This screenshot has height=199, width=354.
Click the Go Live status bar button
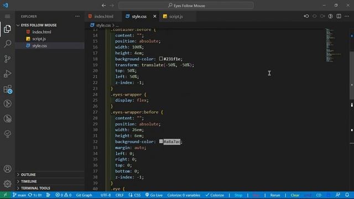154,195
